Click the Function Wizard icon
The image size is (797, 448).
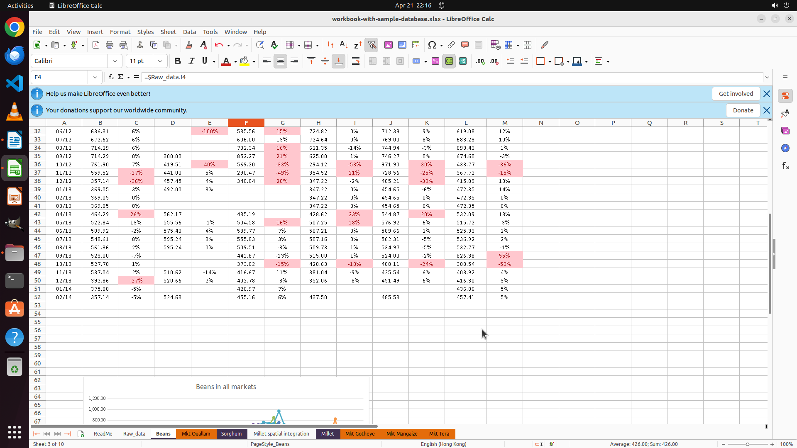pos(111,77)
